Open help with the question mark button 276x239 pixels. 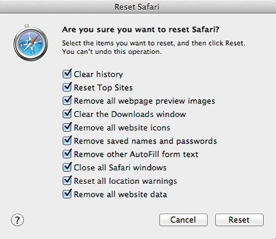pos(17,220)
